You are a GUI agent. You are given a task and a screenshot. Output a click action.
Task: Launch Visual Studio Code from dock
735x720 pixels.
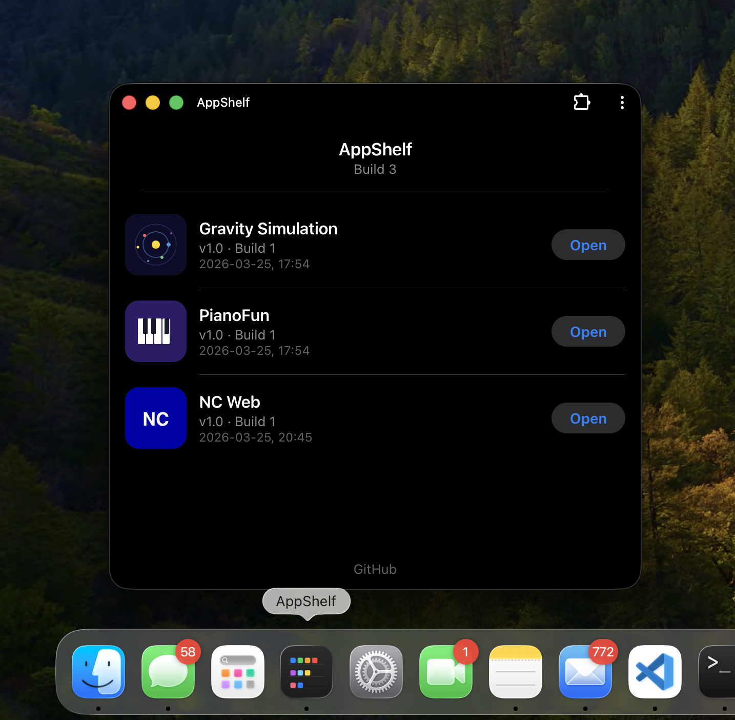tap(655, 672)
